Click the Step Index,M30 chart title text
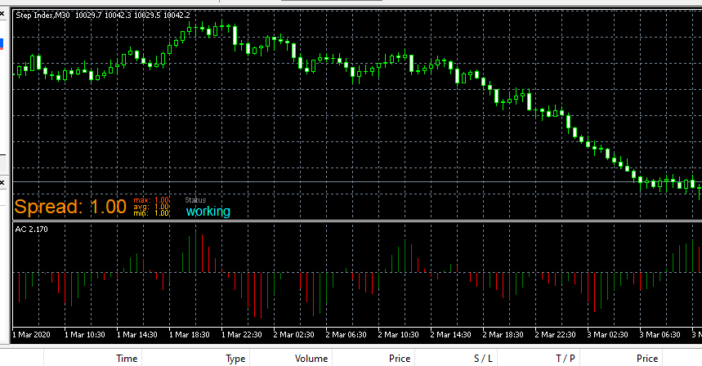Image resolution: width=702 pixels, height=366 pixels. tap(43, 16)
